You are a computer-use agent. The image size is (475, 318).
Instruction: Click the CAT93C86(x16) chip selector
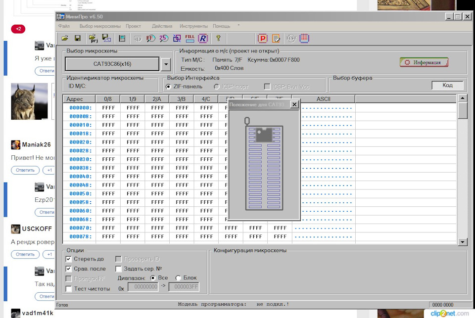112,64
